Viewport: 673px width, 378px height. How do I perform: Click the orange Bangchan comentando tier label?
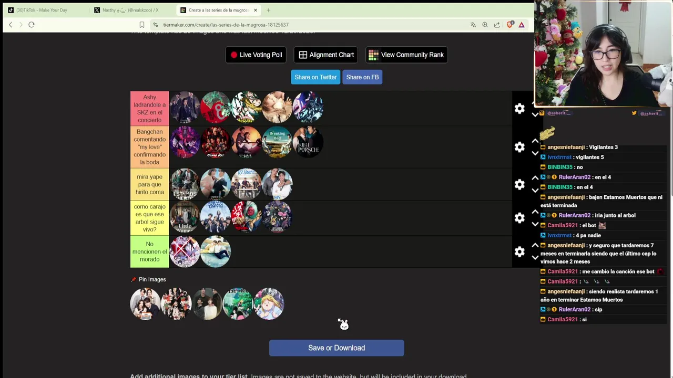[150, 147]
